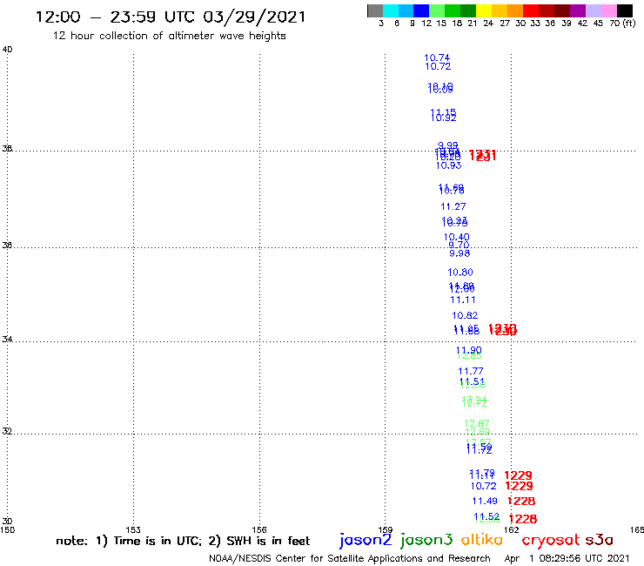The width and height of the screenshot is (644, 566).
Task: Pick the purple swatch in the legend bar
Action: click(578, 10)
